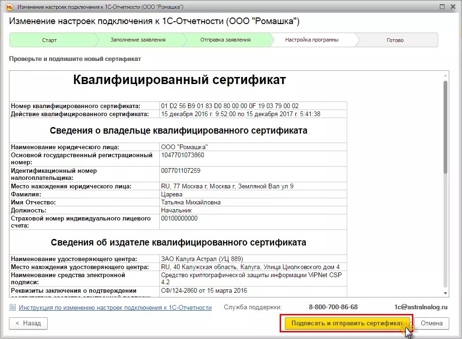Image resolution: width=462 pixels, height=339 pixels.
Task: Click SNILS value 00100000000
Action: coord(253,222)
